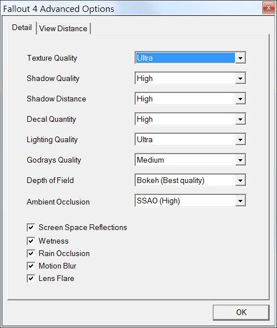Close the Fallout 4 Advanced Options window
This screenshot has height=328, width=277.
click(x=268, y=8)
